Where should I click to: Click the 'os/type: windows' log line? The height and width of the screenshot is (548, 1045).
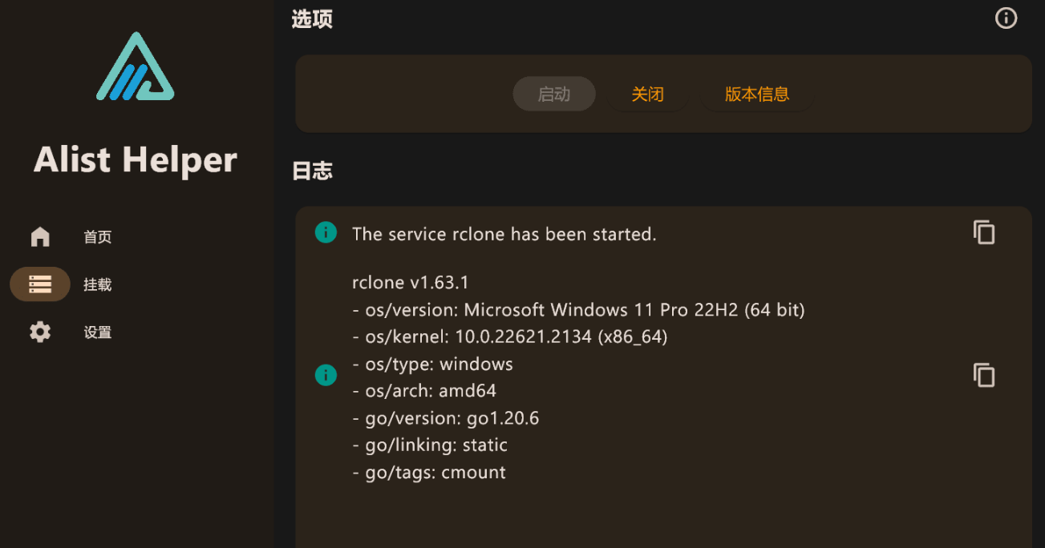[432, 363]
